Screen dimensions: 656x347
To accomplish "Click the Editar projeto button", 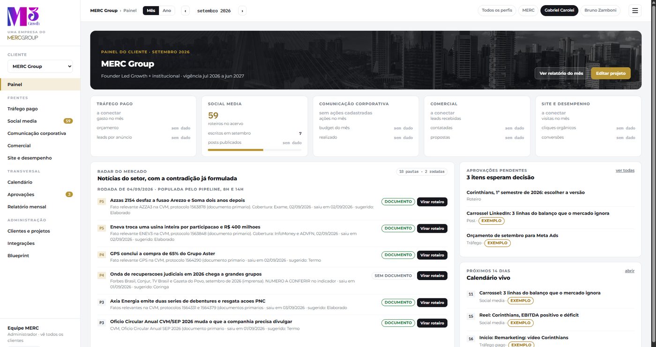I will pyautogui.click(x=611, y=74).
